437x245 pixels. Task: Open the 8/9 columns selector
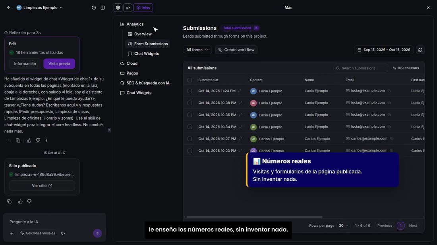pos(406,68)
